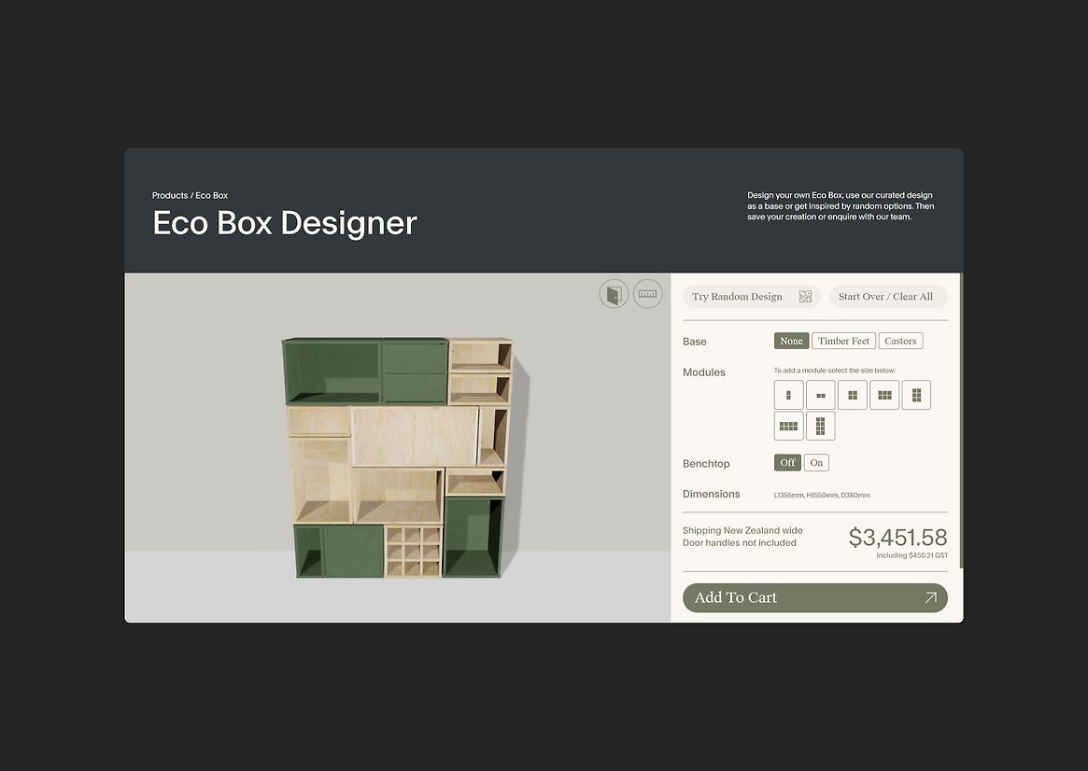Choose Timber Feet base option

tap(843, 341)
